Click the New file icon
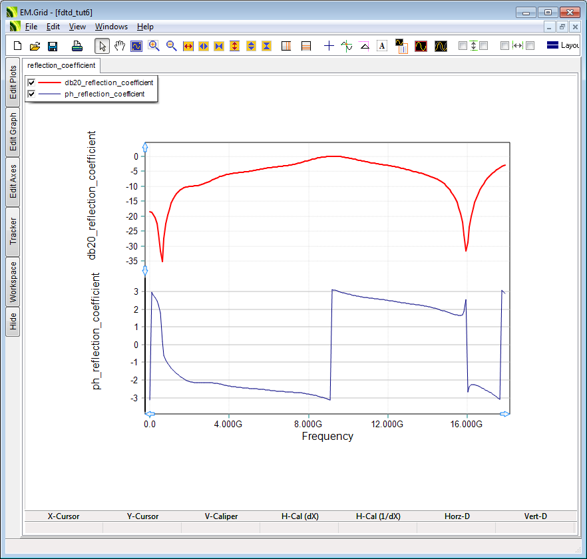Image resolution: width=587 pixels, height=559 pixels. pos(18,46)
